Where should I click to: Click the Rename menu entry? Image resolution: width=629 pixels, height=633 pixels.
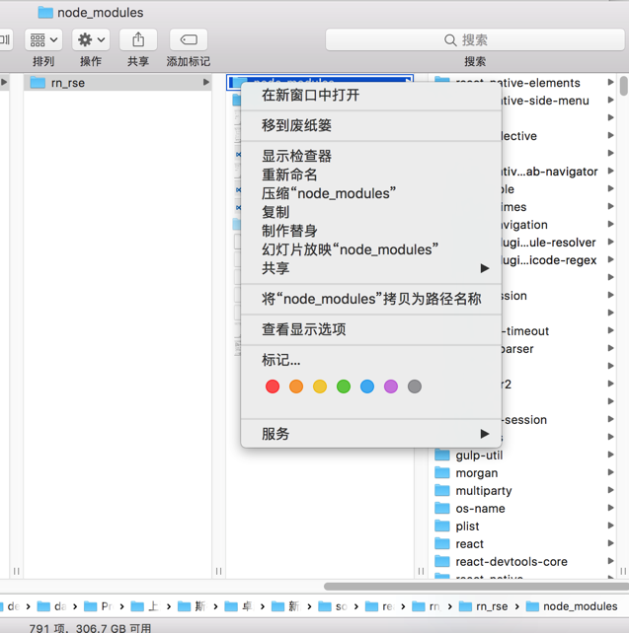click(289, 175)
